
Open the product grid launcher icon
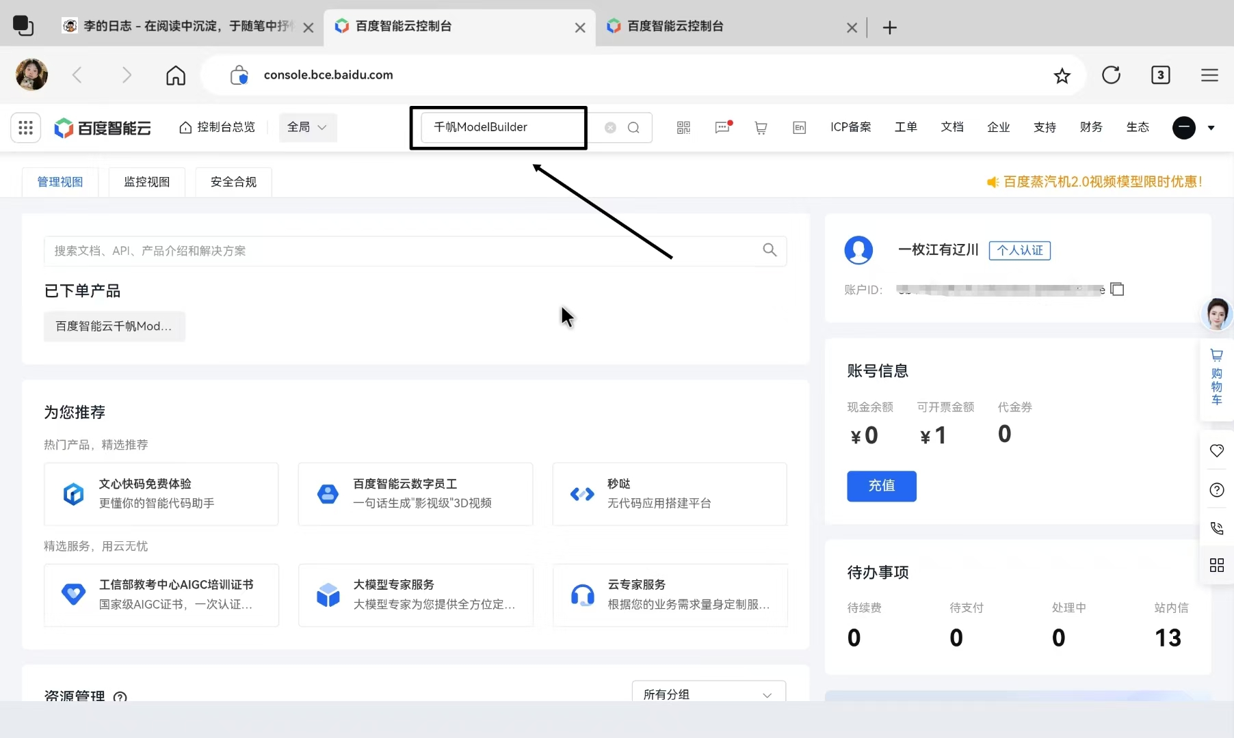(25, 127)
